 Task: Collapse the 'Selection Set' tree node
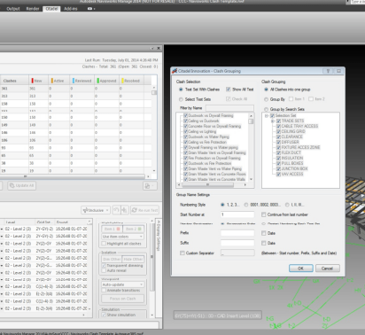coord(267,115)
